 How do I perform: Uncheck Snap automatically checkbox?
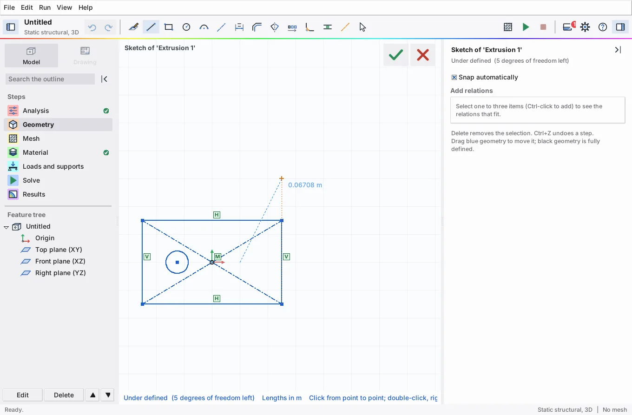[x=454, y=78]
